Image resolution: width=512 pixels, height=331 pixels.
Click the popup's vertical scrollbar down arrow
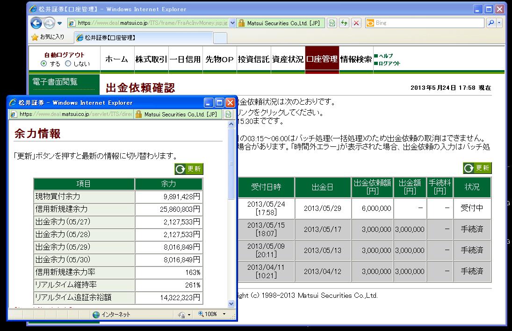(231, 303)
